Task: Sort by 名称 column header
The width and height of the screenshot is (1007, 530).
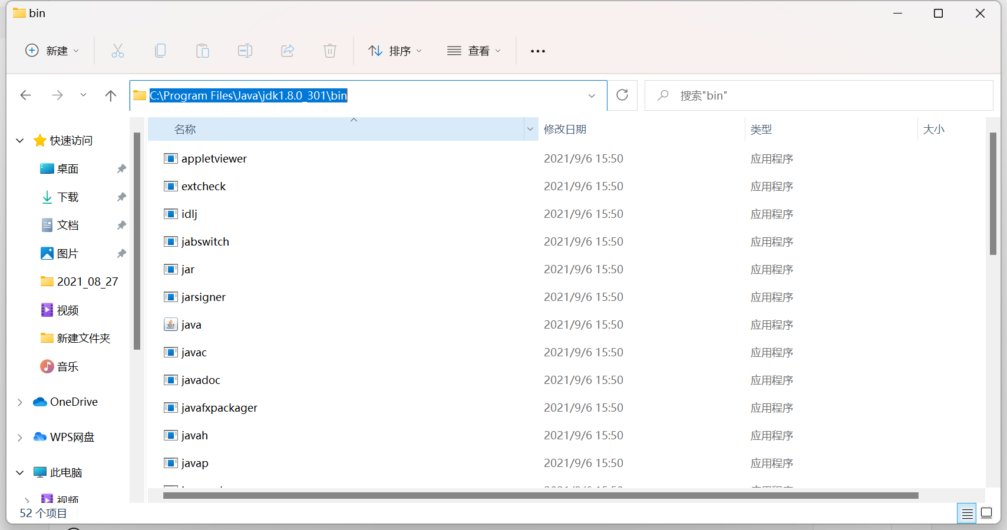Action: (336, 129)
